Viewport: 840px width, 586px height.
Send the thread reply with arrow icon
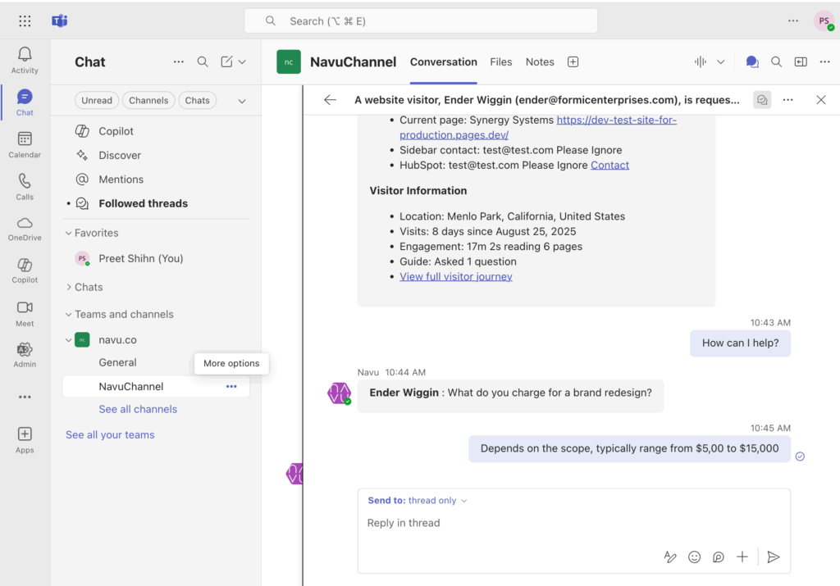(x=773, y=556)
